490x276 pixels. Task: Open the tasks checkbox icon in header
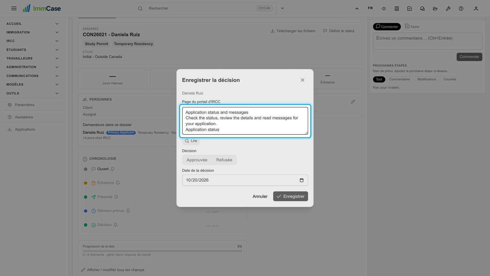click(409, 9)
